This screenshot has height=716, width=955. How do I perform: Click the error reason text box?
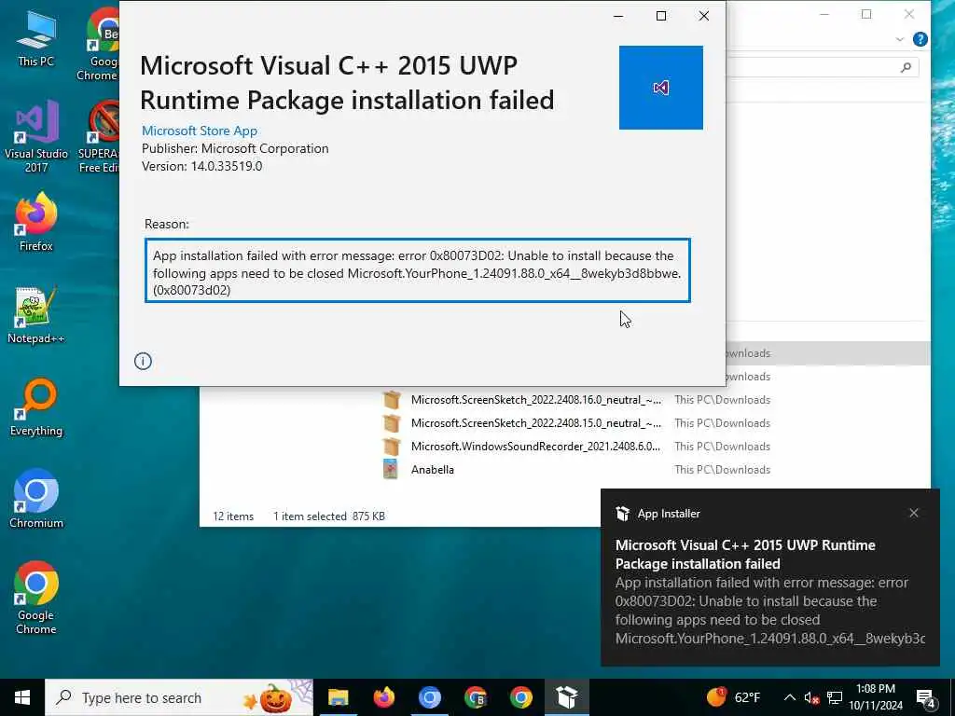point(417,270)
